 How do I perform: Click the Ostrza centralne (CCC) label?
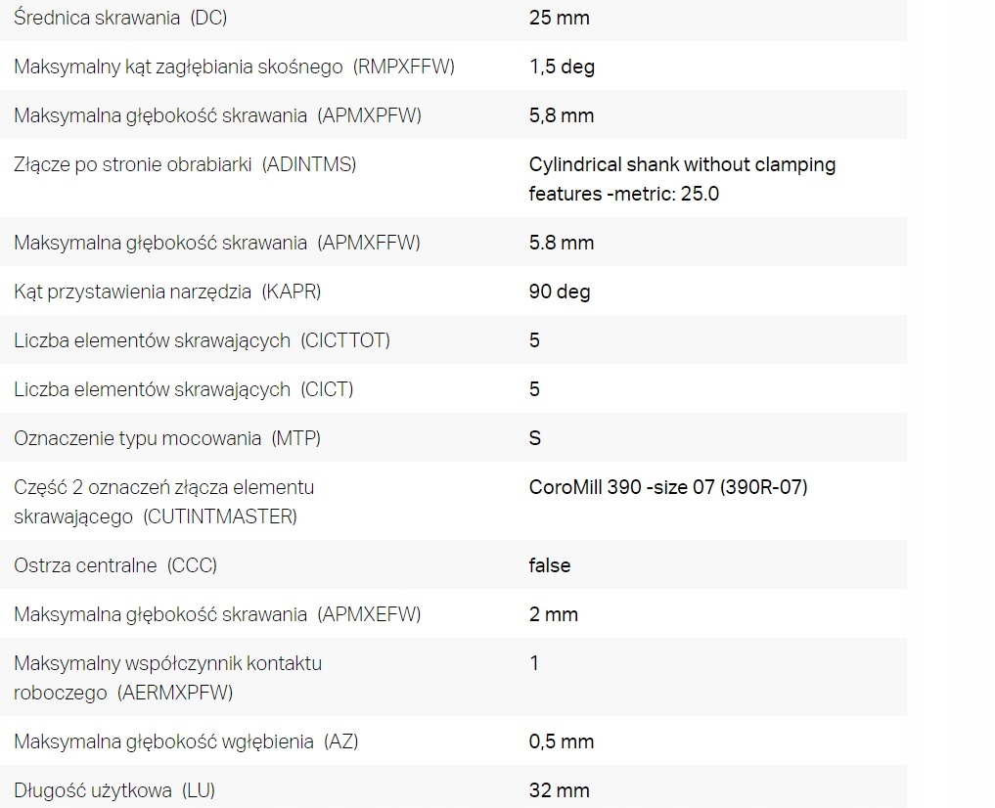115,565
